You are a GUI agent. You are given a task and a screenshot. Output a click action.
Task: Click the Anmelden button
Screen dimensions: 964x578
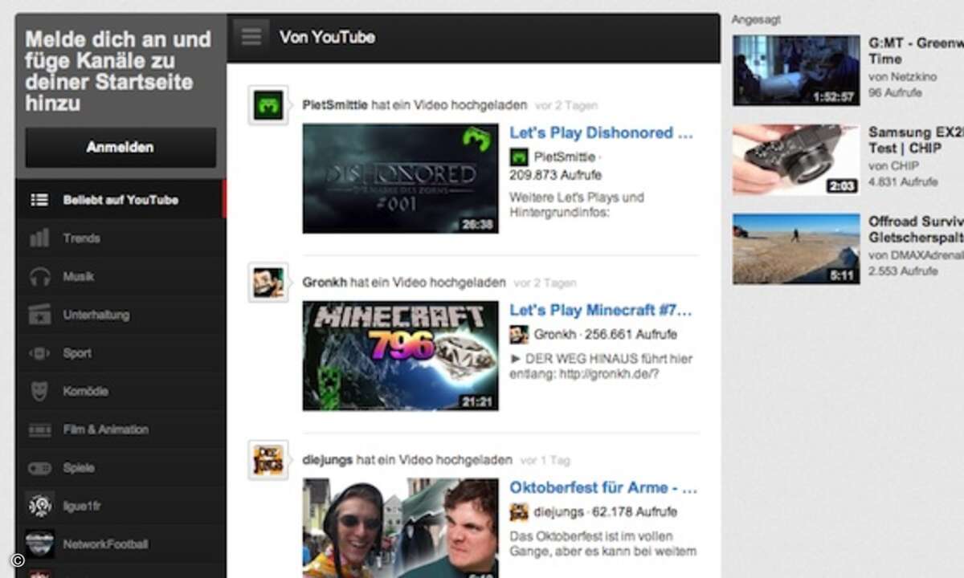point(120,148)
